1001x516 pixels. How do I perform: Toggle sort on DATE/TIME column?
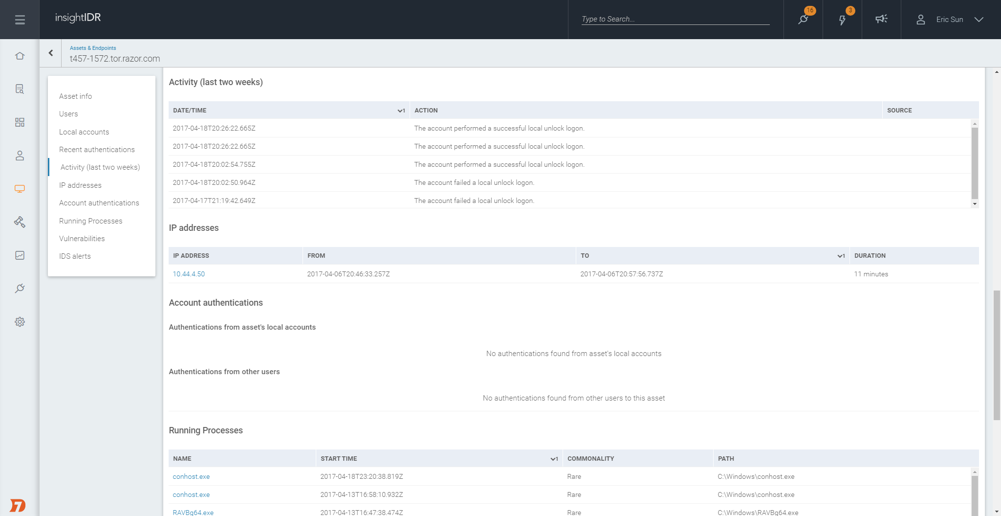click(401, 111)
